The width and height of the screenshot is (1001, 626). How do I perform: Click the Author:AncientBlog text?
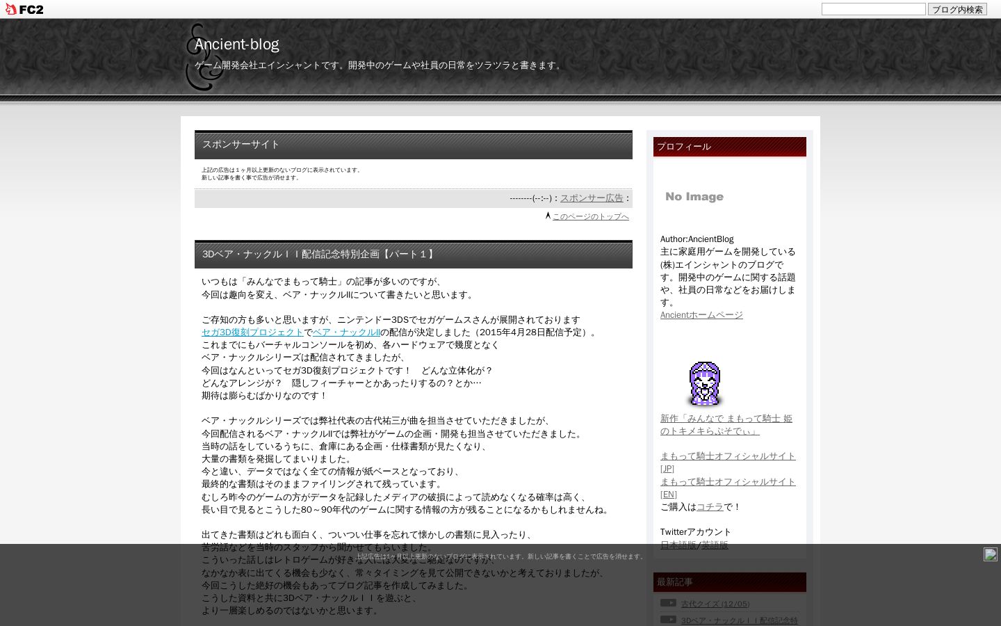point(697,239)
